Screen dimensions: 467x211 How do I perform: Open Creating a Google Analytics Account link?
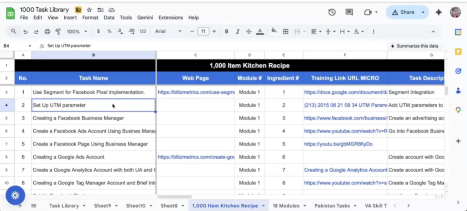point(346,170)
